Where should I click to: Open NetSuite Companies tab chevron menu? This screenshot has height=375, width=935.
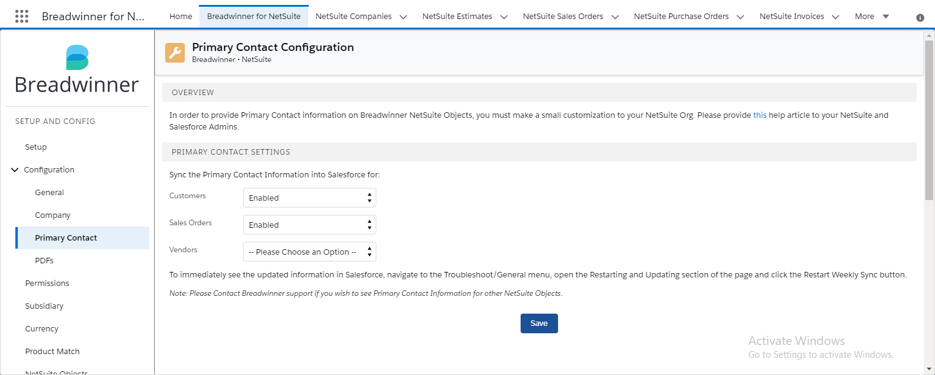[403, 17]
